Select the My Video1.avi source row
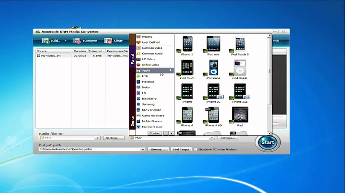Screen dimensions: 345x193 [82, 56]
